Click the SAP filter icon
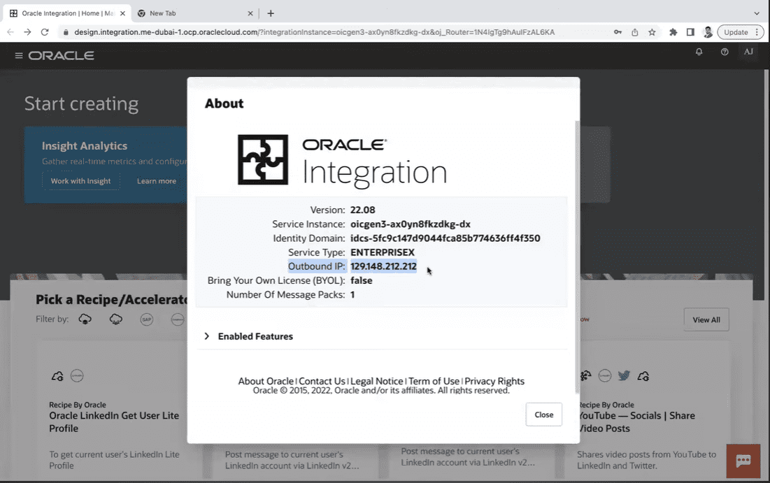This screenshot has width=770, height=483. 146,319
